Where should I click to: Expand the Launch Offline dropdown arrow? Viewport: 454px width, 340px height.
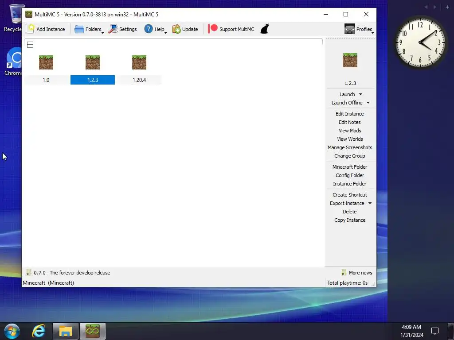[x=368, y=103]
